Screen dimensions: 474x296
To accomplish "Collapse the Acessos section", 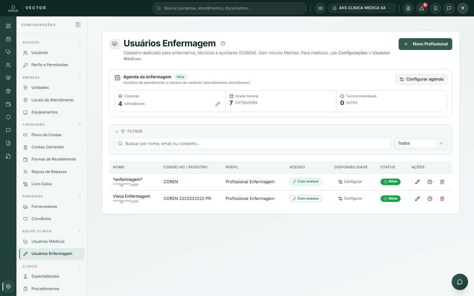I will coord(80,42).
